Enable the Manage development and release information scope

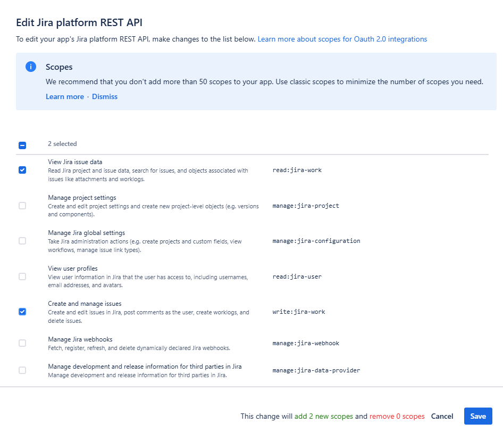tap(22, 370)
